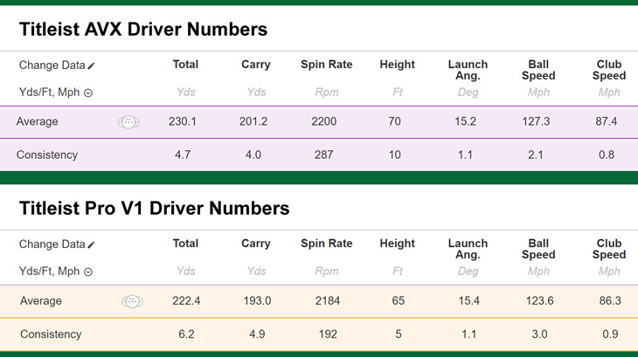Select the Launch Ang. header in AVX table

click(x=468, y=70)
